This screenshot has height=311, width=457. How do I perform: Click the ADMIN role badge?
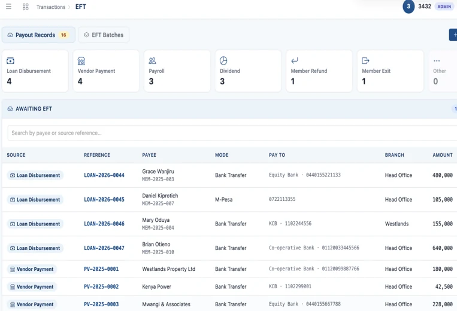(x=444, y=7)
